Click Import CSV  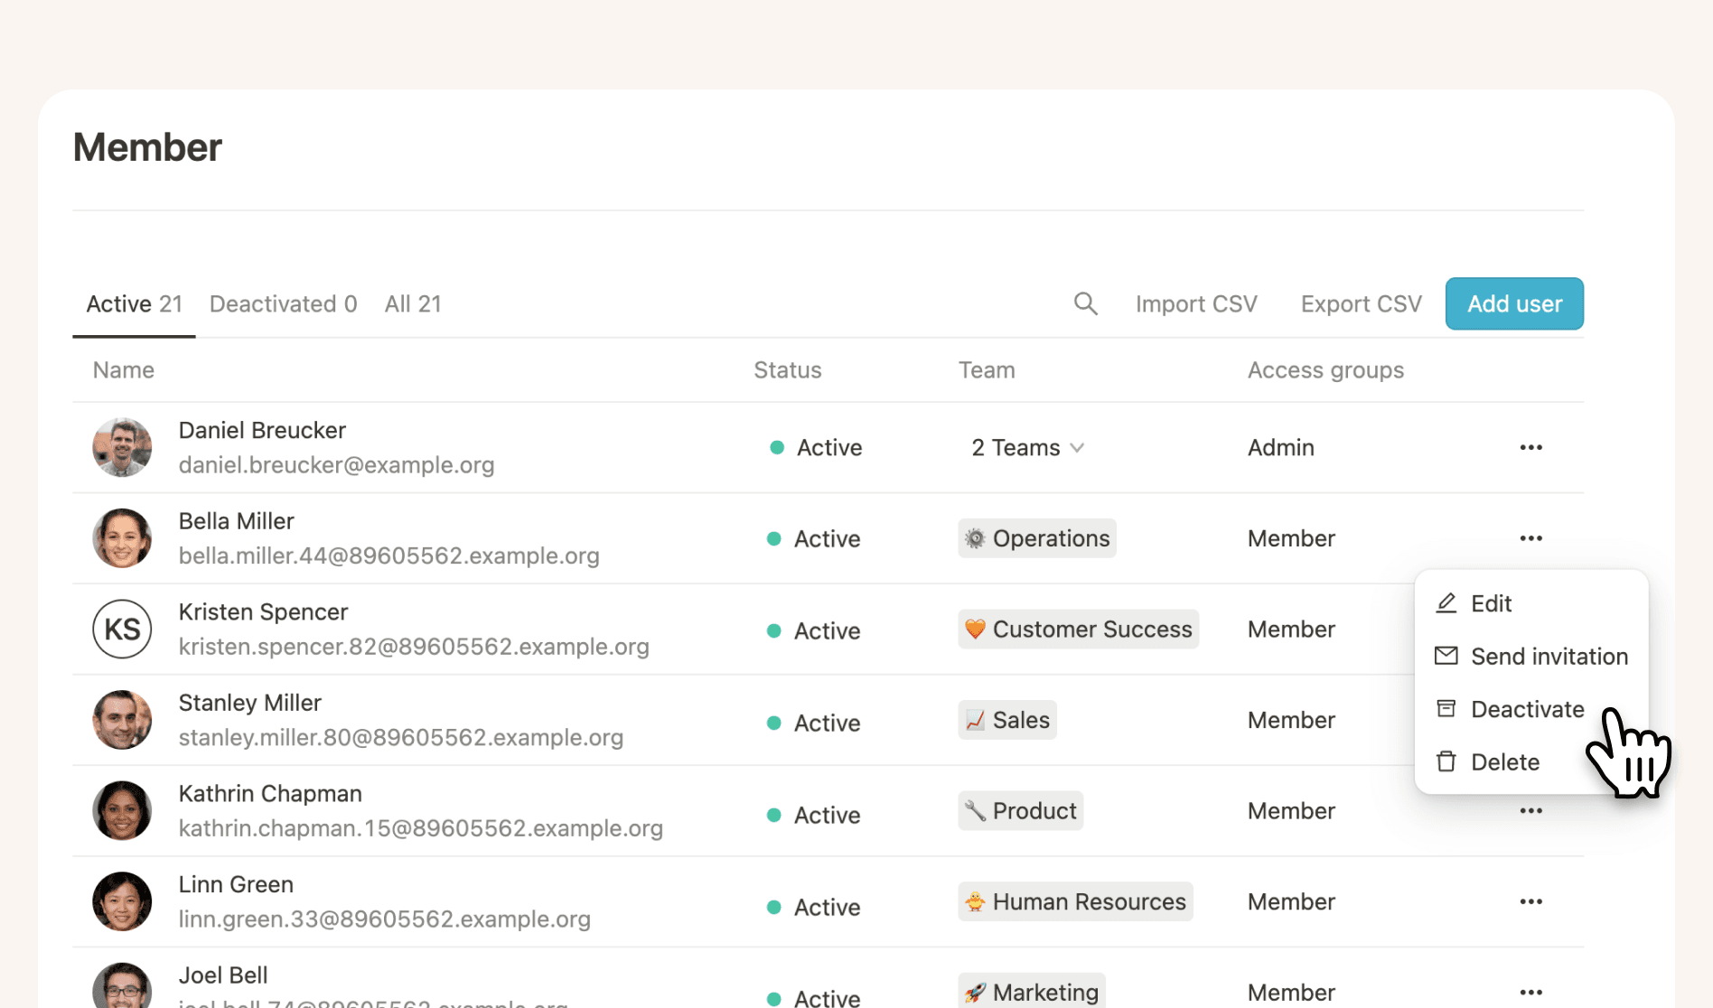click(1196, 304)
